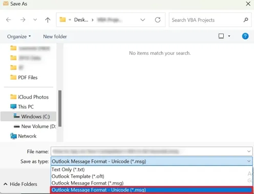Click the PDF Files folder icon
This screenshot has width=254, height=194.
13,77
